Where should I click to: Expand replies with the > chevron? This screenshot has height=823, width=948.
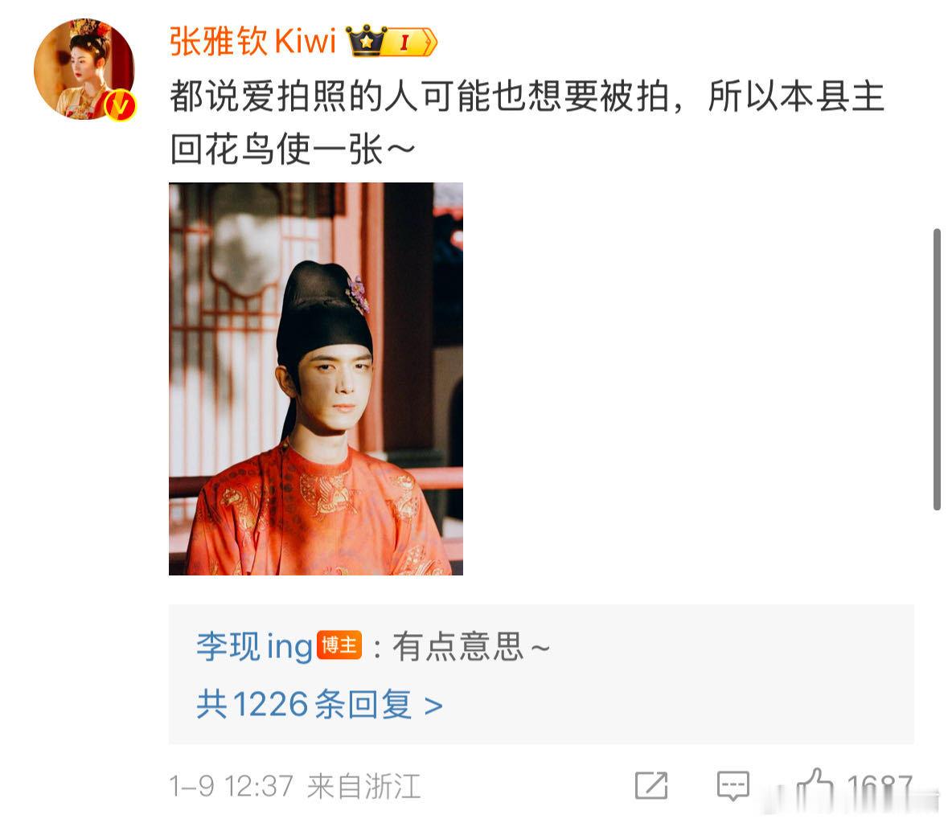click(433, 706)
